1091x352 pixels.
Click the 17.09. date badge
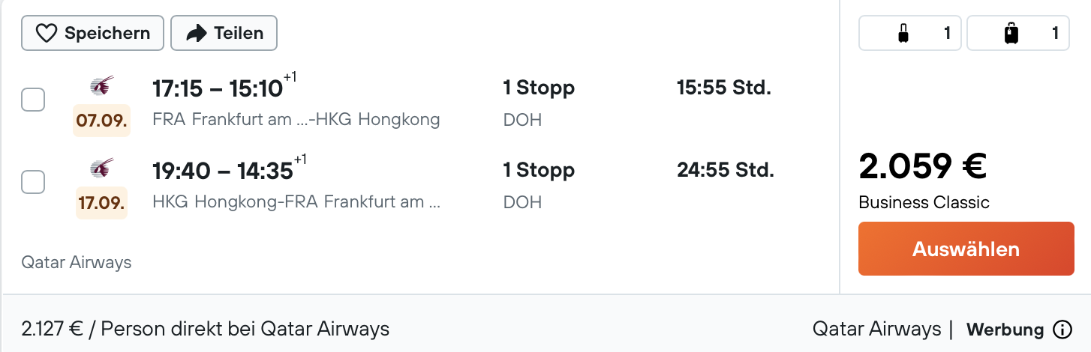coord(101,203)
